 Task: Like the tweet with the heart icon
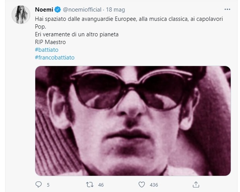coord(142,185)
